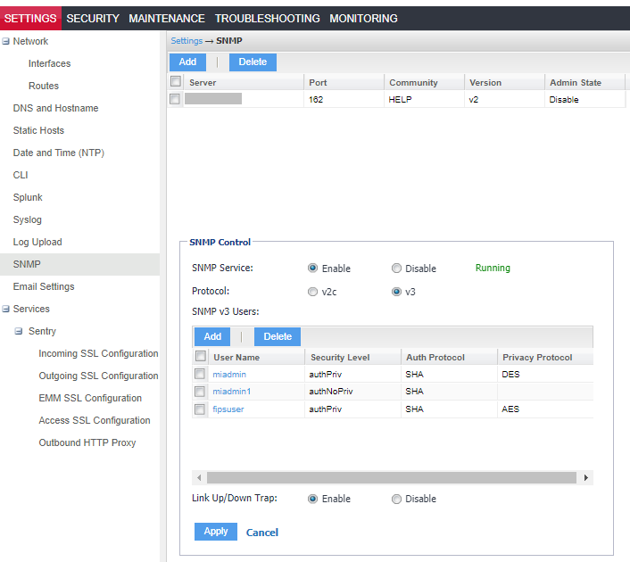The width and height of the screenshot is (630, 562).
Task: Disable the SNMP Service radio option
Action: click(x=396, y=269)
